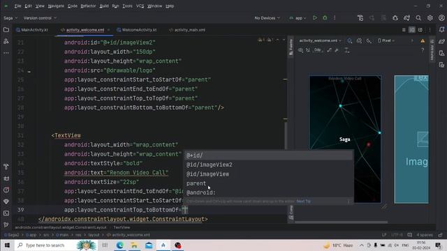
Task: Start debugging with the bug icon
Action: [325, 18]
